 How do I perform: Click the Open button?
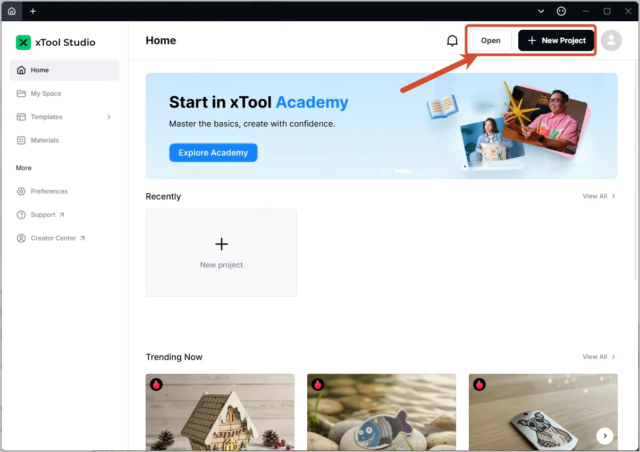[491, 40]
